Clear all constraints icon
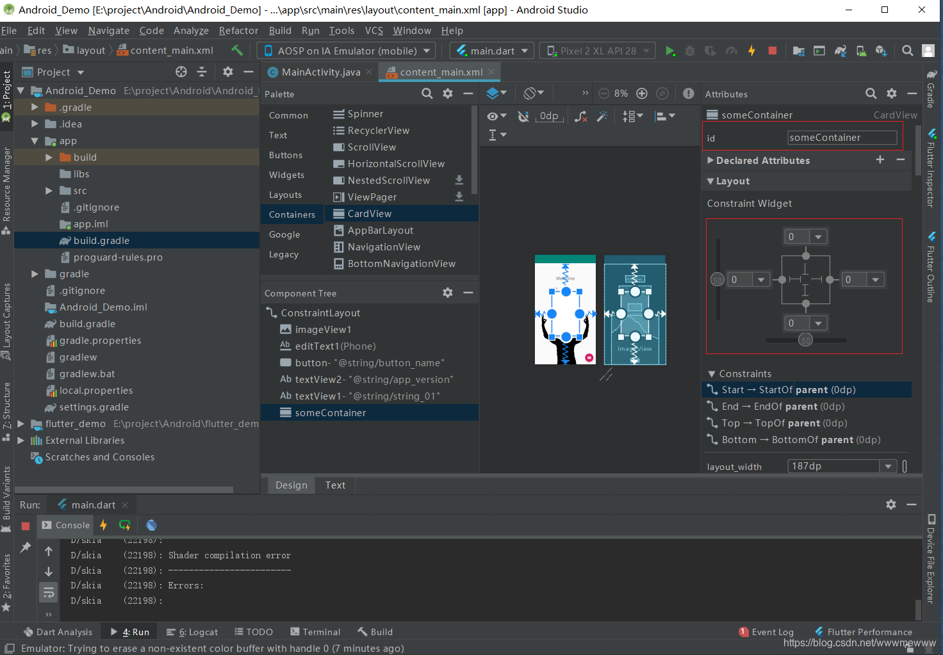943x655 pixels. click(581, 116)
